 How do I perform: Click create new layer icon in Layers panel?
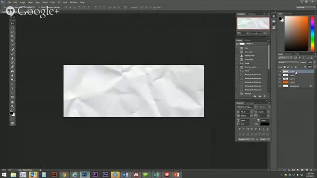[x=307, y=170]
